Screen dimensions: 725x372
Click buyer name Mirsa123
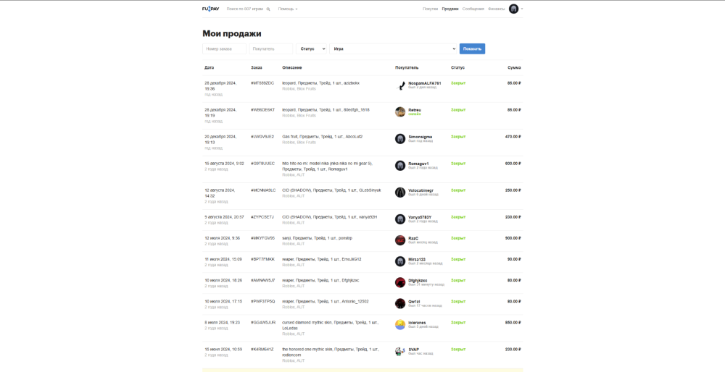[x=417, y=259]
